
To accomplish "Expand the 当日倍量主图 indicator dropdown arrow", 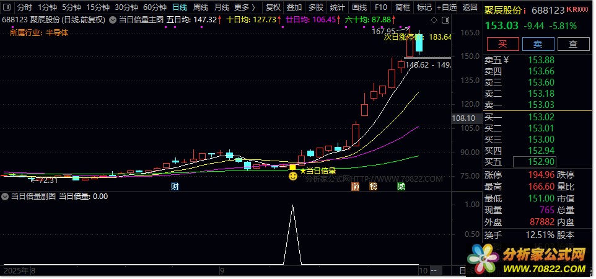I will [113, 20].
